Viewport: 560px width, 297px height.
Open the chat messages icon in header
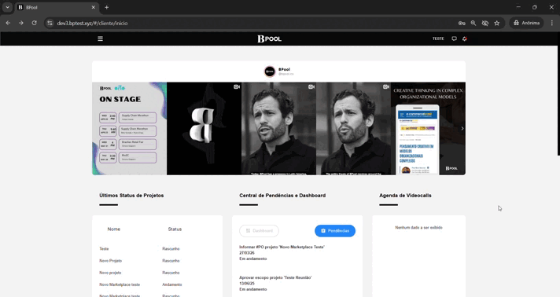coord(454,38)
